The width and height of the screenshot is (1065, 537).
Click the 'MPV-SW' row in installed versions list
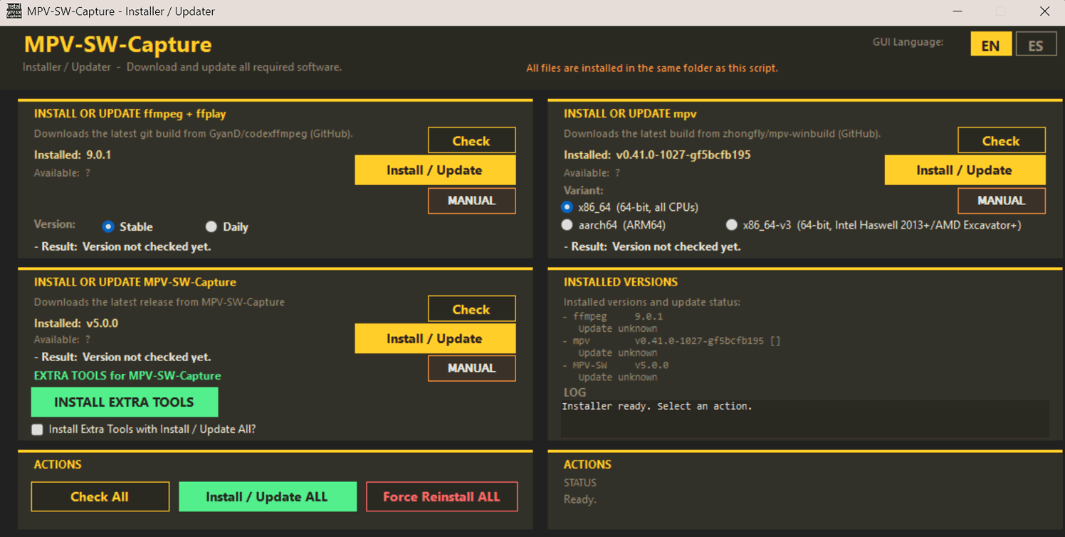(x=616, y=365)
